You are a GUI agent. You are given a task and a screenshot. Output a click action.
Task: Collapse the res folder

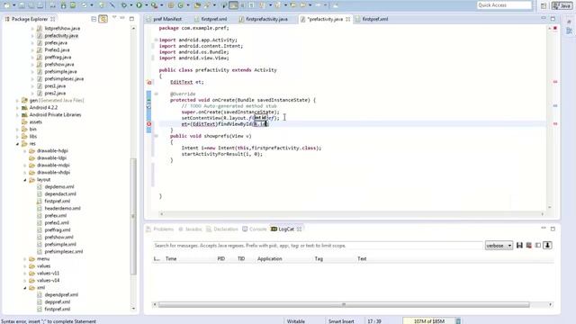point(17,144)
